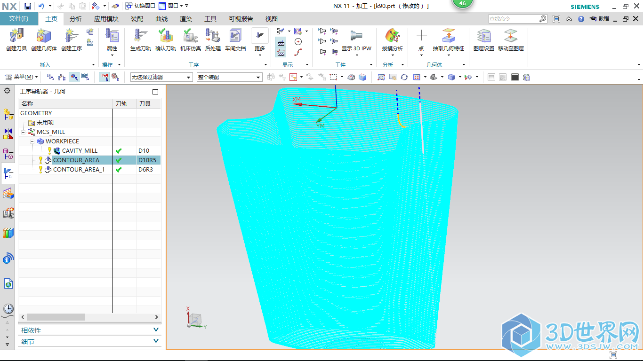Viewport: 643px width, 361px height.
Task: Collapse the MCS_MILL tree node
Action: [x=23, y=132]
